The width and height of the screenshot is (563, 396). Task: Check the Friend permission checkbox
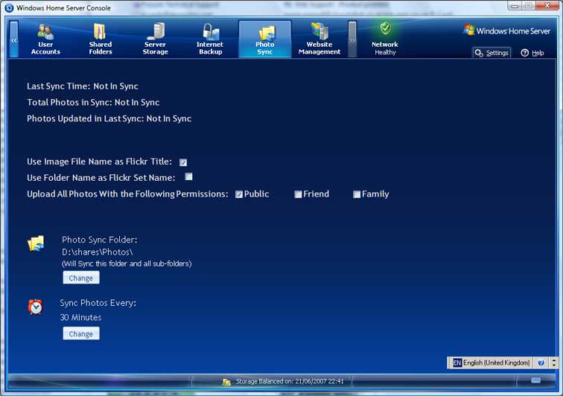298,194
